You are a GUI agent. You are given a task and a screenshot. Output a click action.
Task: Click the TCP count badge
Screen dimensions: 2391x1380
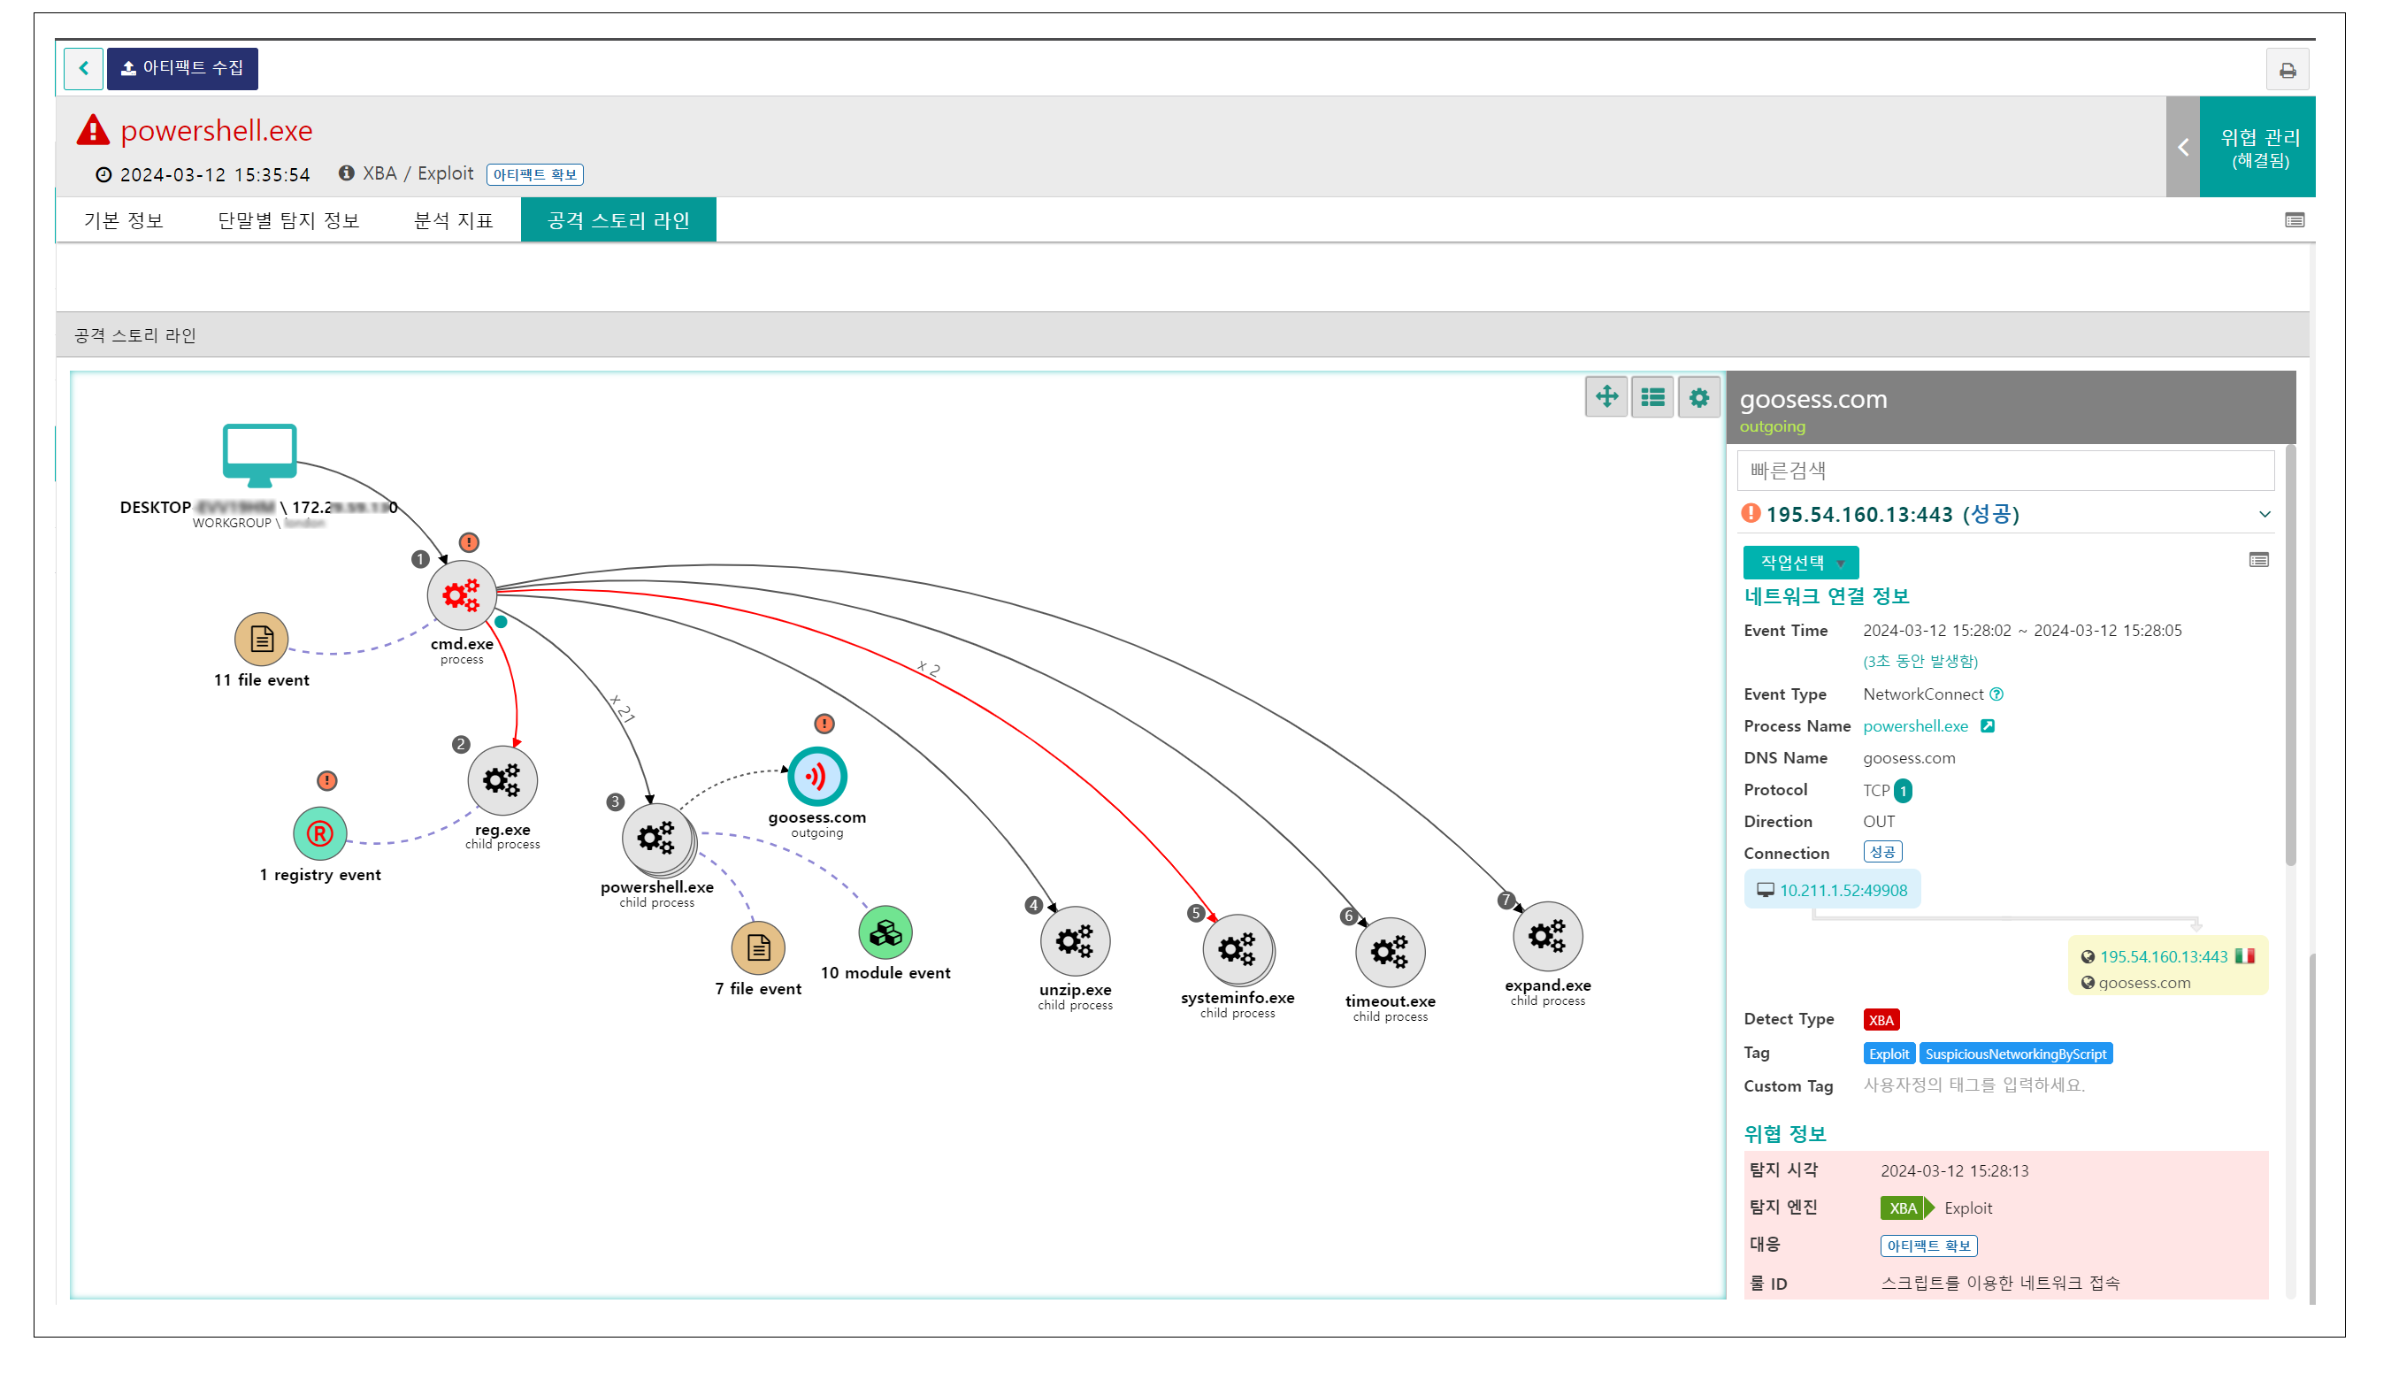1903,791
